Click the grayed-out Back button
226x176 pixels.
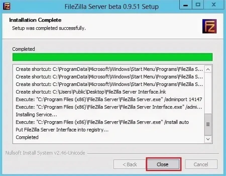point(129,164)
